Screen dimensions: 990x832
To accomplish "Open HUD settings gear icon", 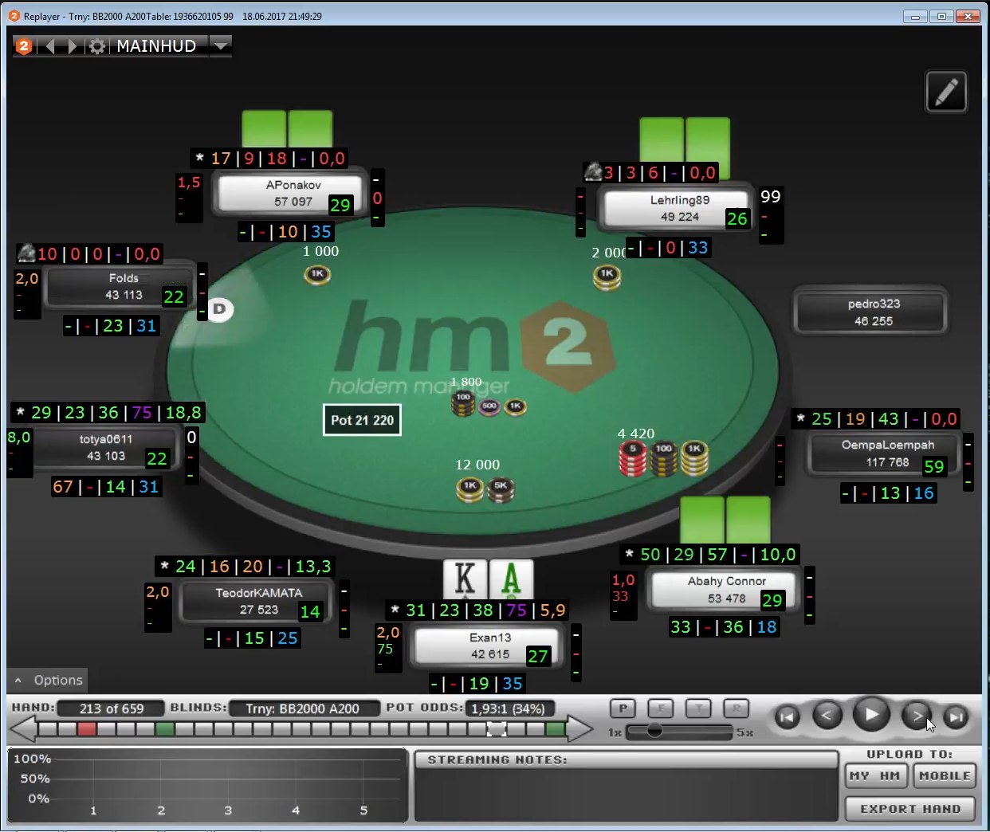I will tap(97, 46).
